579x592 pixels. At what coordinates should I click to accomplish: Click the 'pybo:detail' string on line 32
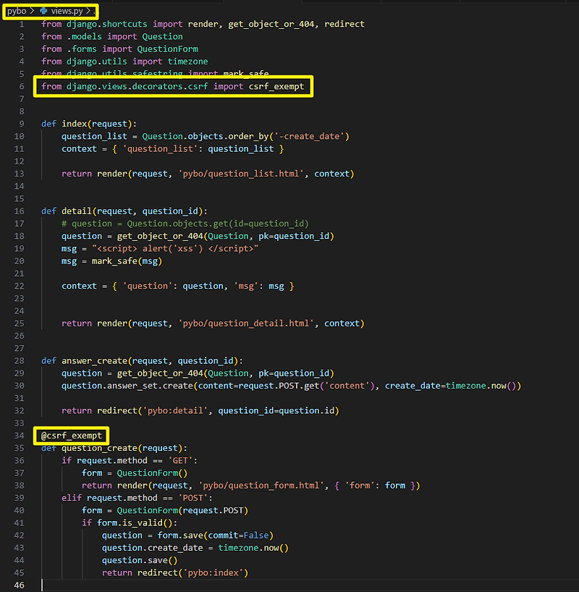coord(175,410)
